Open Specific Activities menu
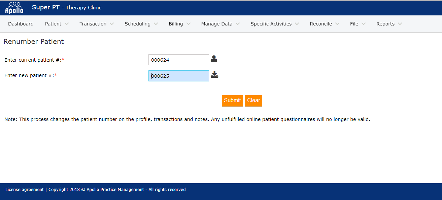The width and height of the screenshot is (442, 200). [274, 24]
